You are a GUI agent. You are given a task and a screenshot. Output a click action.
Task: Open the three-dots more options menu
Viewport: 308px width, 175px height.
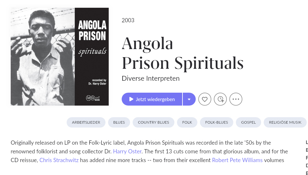[236, 99]
